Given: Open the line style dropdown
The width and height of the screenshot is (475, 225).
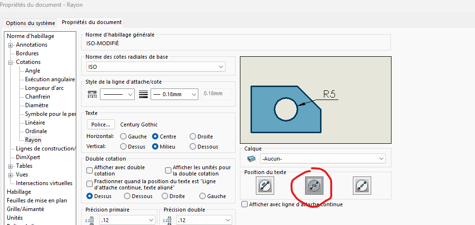Looking at the screenshot, I should (x=117, y=94).
